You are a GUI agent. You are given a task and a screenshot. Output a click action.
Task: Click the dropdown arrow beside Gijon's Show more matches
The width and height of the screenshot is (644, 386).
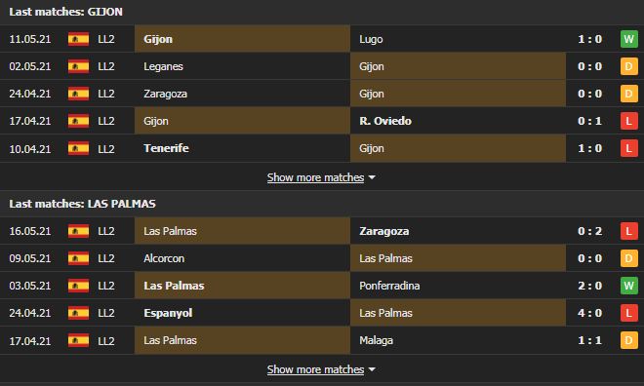pos(372,177)
